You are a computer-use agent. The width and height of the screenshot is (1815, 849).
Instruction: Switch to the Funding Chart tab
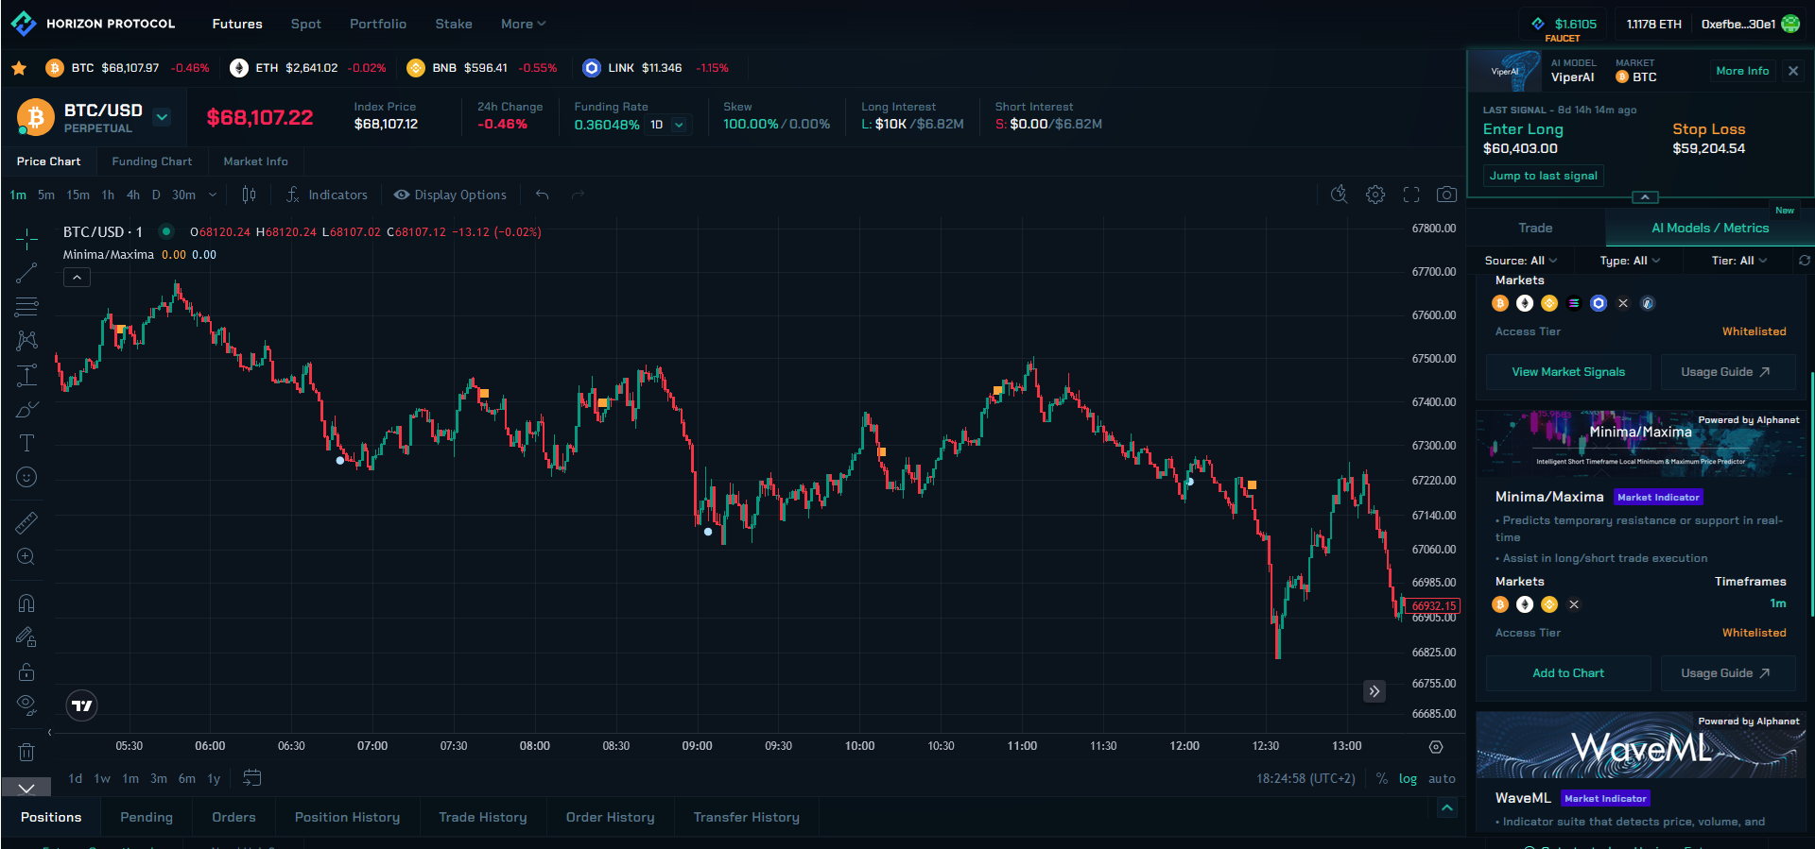pyautogui.click(x=151, y=161)
